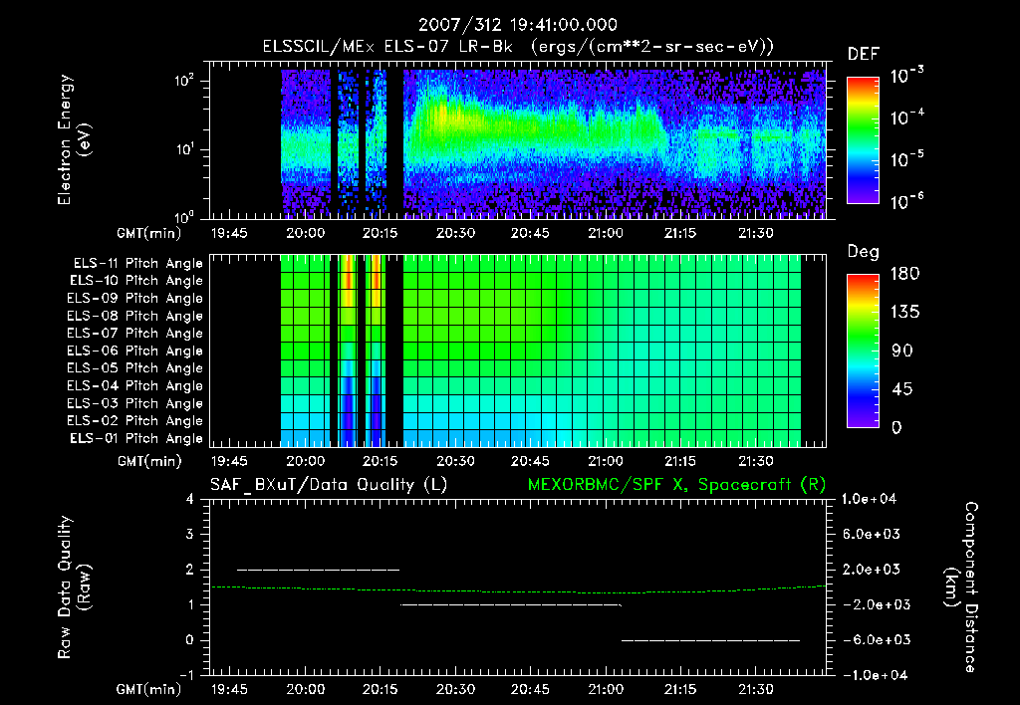Click the ELS-04 Pitch Angle row label

click(135, 386)
